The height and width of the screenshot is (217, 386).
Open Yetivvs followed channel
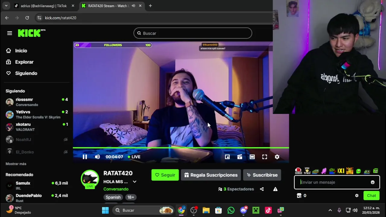[36, 114]
